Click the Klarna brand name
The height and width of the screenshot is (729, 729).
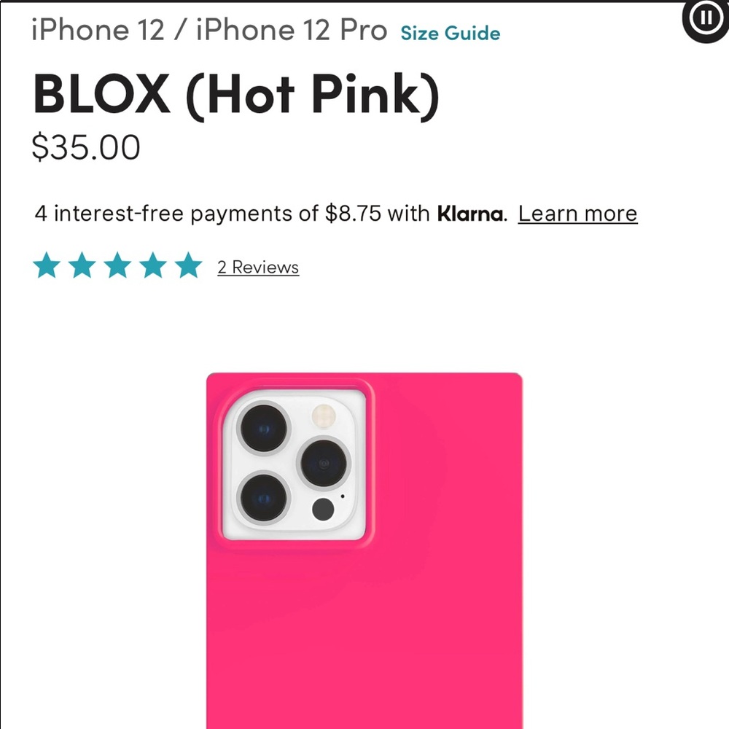[x=469, y=214]
